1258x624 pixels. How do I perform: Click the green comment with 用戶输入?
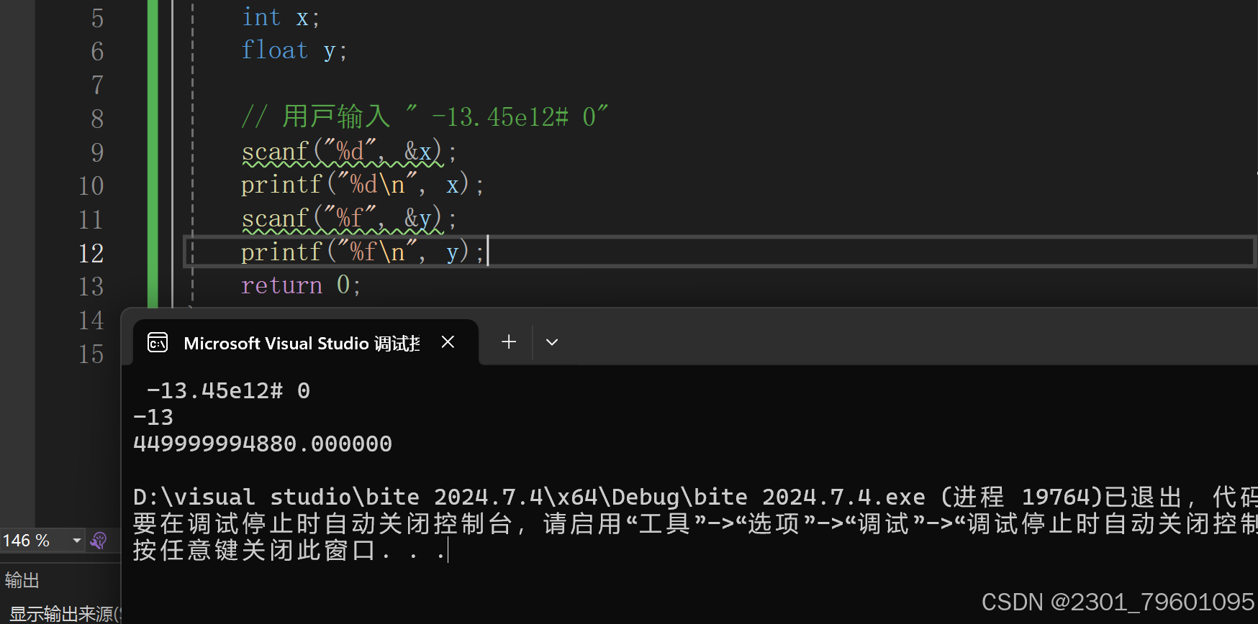pyautogui.click(x=425, y=116)
